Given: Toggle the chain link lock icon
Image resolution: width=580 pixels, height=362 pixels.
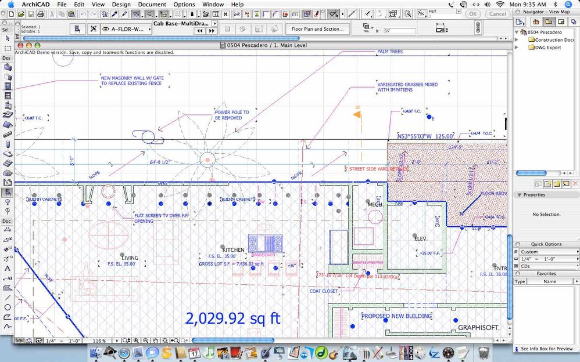Looking at the screenshot, I should point(478,27).
